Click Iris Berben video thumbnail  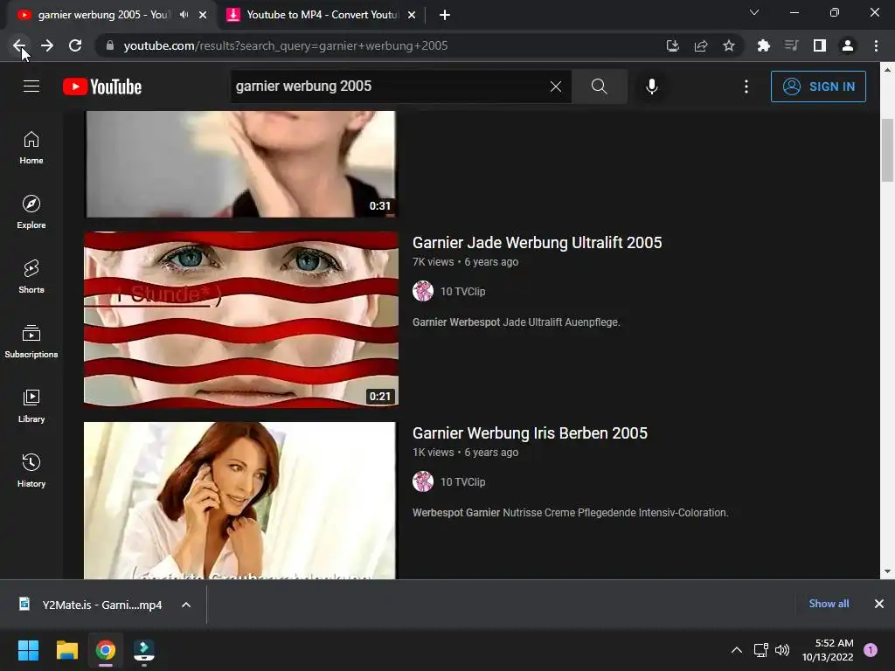pyautogui.click(x=239, y=501)
